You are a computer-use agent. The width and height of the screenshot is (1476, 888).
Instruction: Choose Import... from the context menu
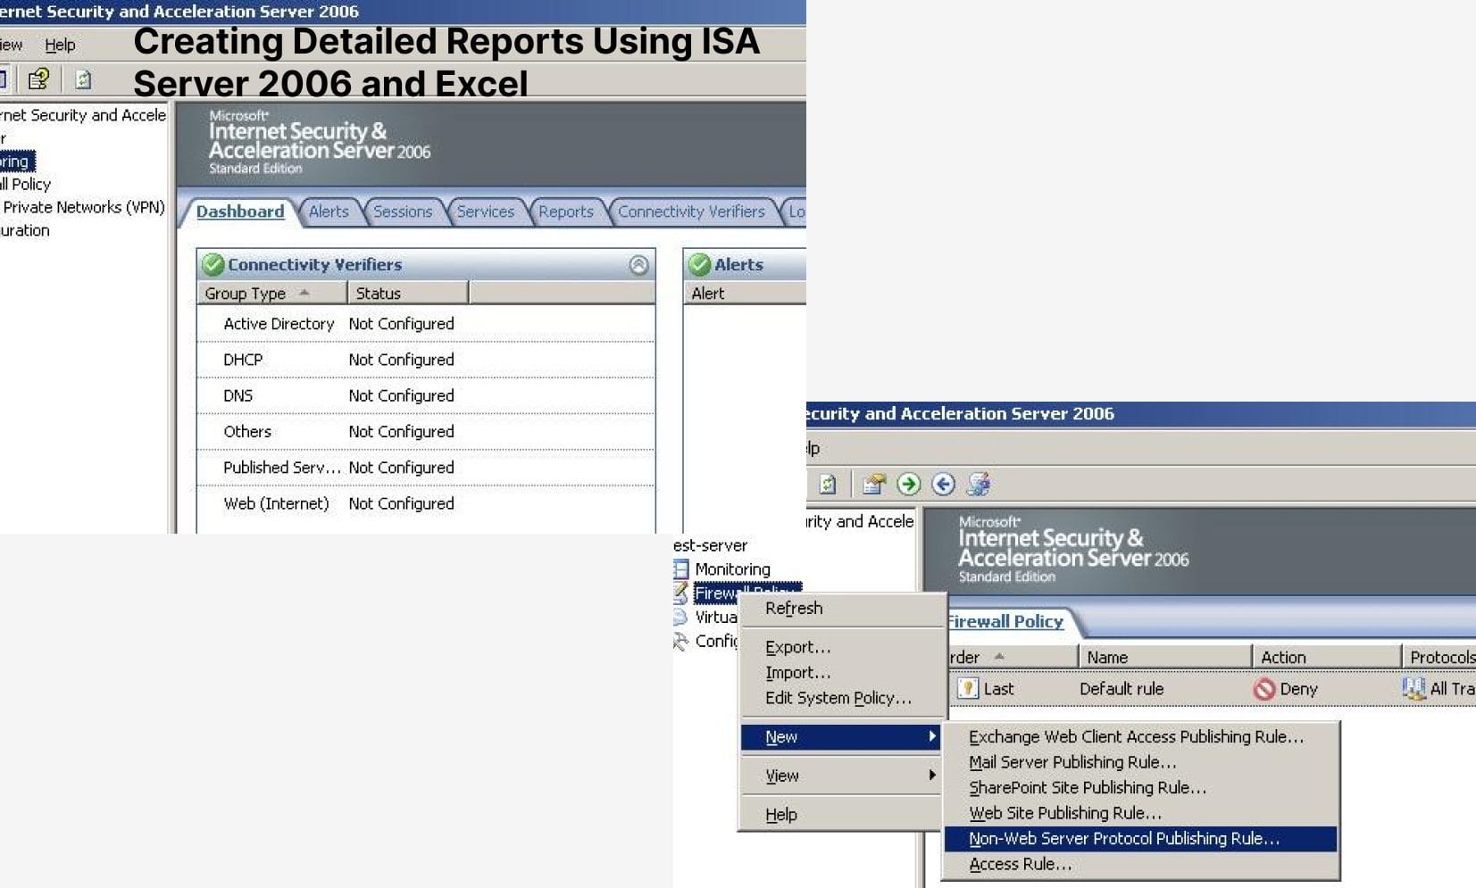pos(842,673)
